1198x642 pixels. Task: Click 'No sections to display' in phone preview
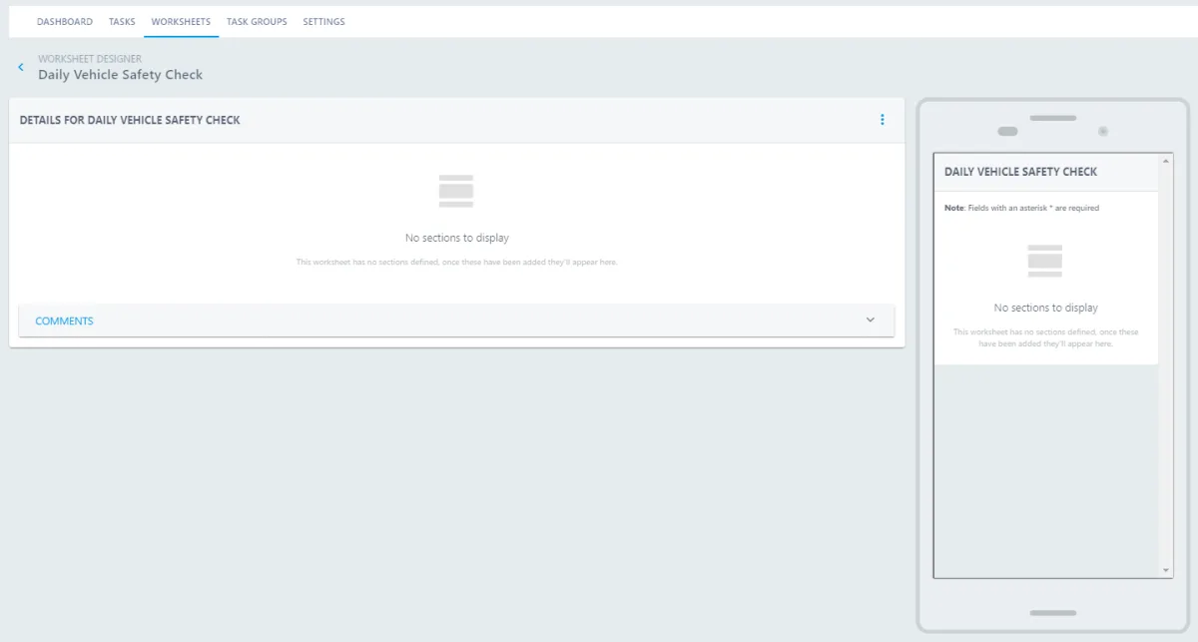click(1045, 308)
